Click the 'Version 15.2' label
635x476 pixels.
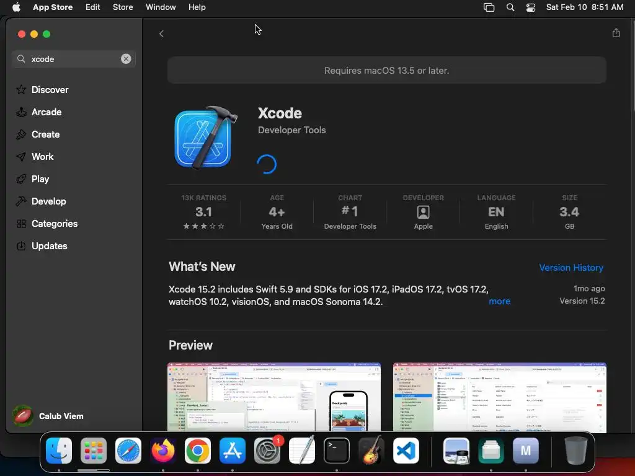[582, 301]
